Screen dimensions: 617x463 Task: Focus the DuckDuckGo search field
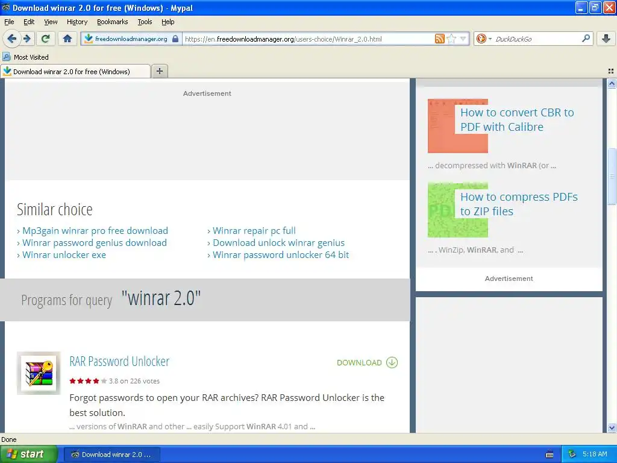pos(537,39)
